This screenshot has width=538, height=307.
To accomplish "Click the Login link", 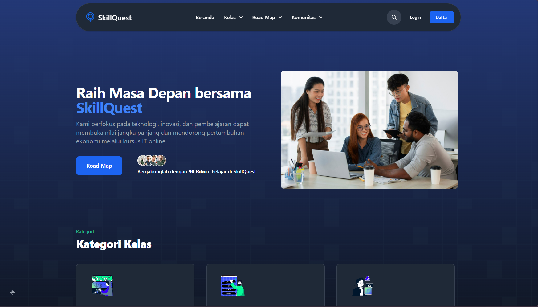I will point(415,18).
